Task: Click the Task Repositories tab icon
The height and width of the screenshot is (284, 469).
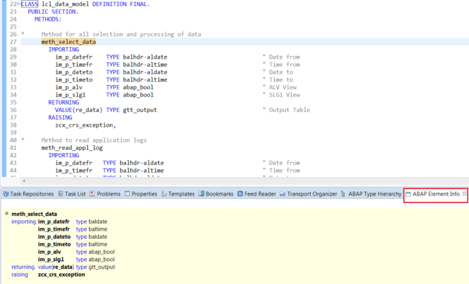Action: point(5,194)
